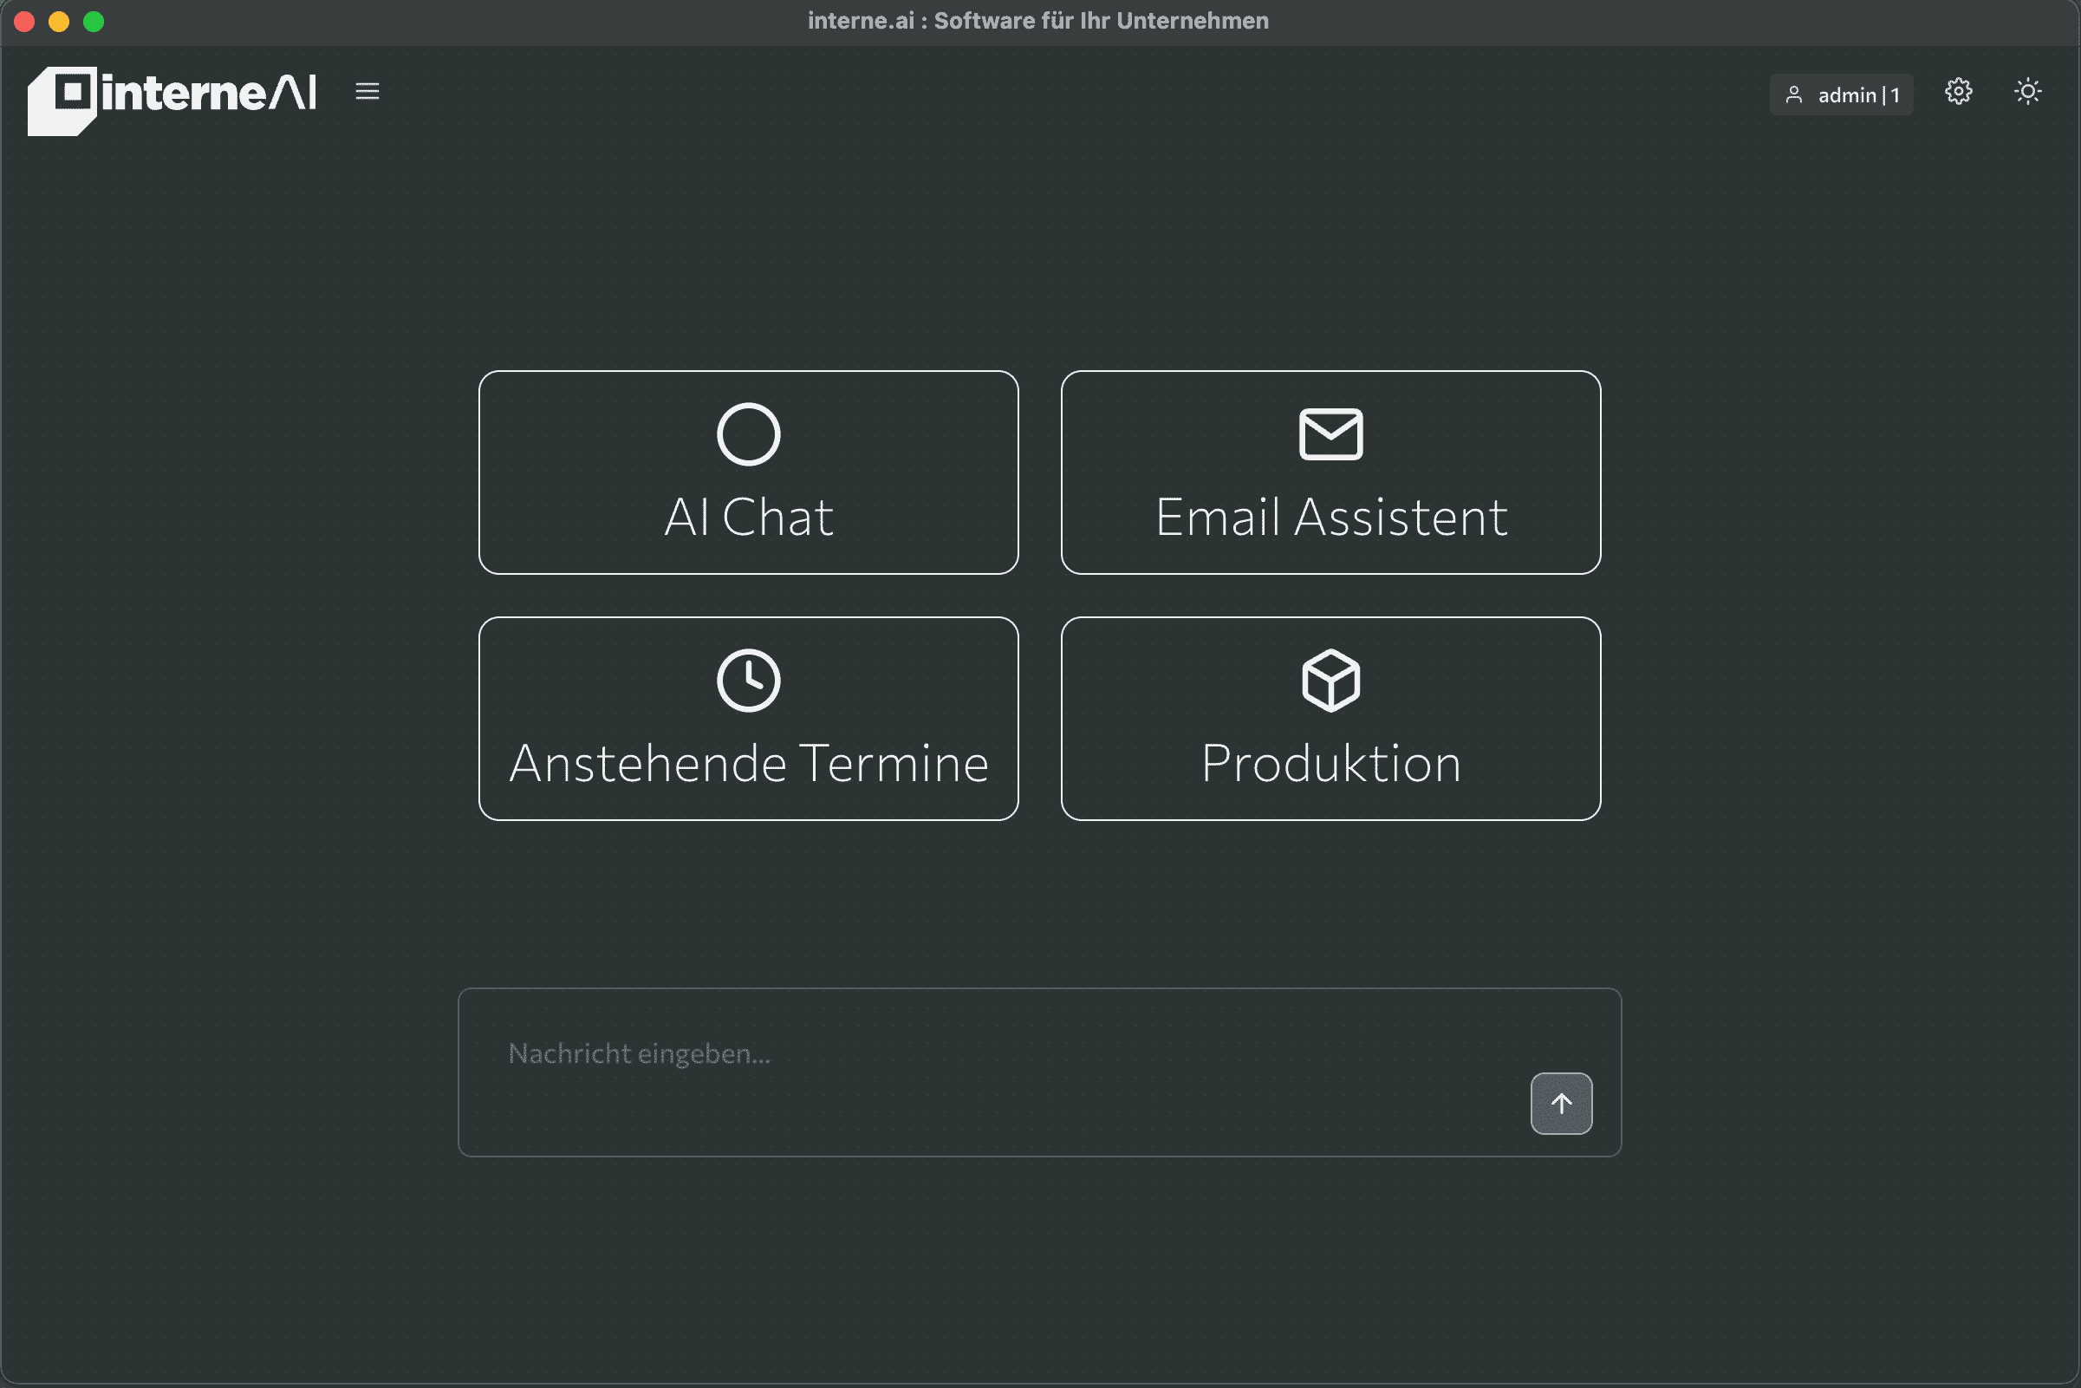
Task: Open the hamburger menu
Action: click(367, 91)
